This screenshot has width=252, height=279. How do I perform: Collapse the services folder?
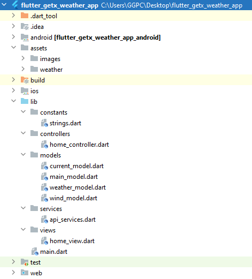coord(23,208)
